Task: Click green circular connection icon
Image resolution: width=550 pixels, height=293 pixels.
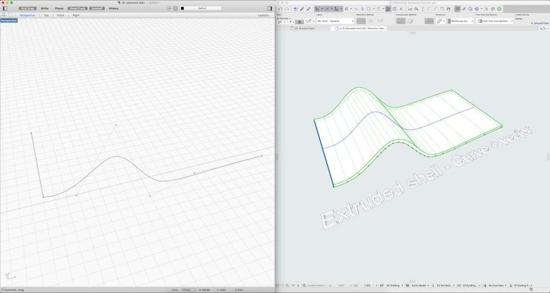Action: (499, 9)
